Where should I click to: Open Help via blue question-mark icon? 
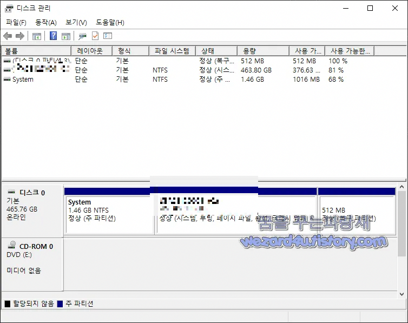point(53,36)
